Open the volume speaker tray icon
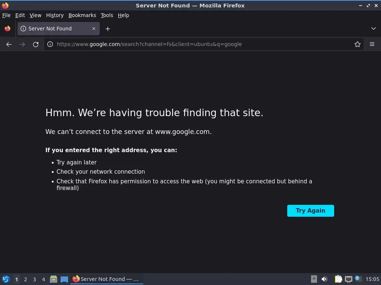The width and height of the screenshot is (381, 285). [324, 279]
